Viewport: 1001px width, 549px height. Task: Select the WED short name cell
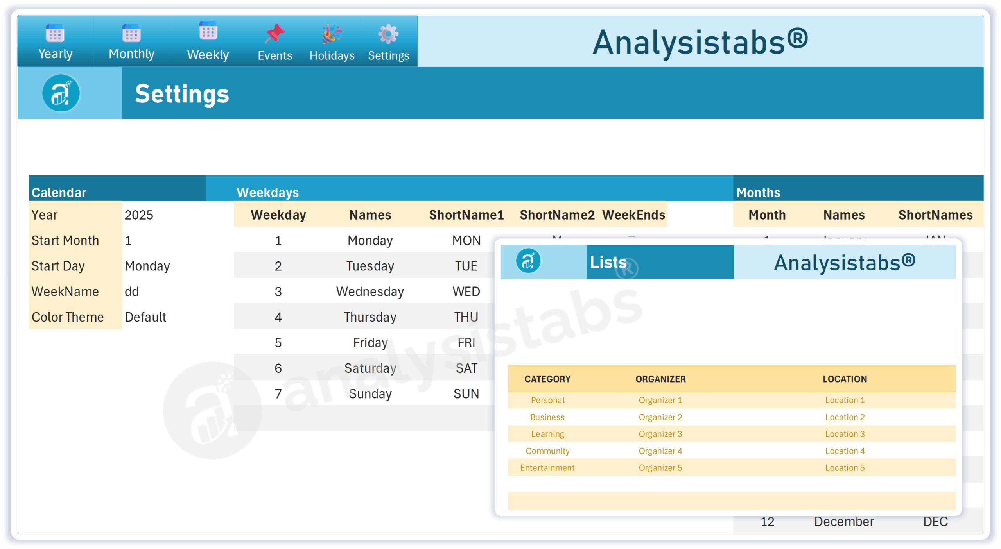(x=466, y=291)
